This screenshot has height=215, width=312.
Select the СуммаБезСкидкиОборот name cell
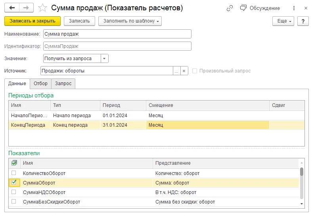(x=86, y=202)
